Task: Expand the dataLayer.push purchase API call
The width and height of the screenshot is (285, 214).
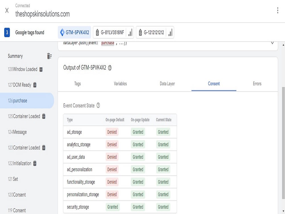Action: (272, 43)
